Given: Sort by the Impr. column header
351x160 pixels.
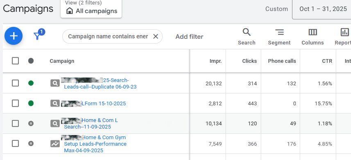Looking at the screenshot, I should click(215, 61).
